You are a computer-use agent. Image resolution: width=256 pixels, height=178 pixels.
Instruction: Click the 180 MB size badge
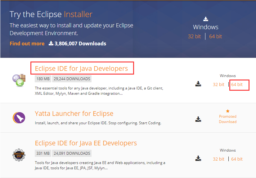pyautogui.click(x=43, y=79)
